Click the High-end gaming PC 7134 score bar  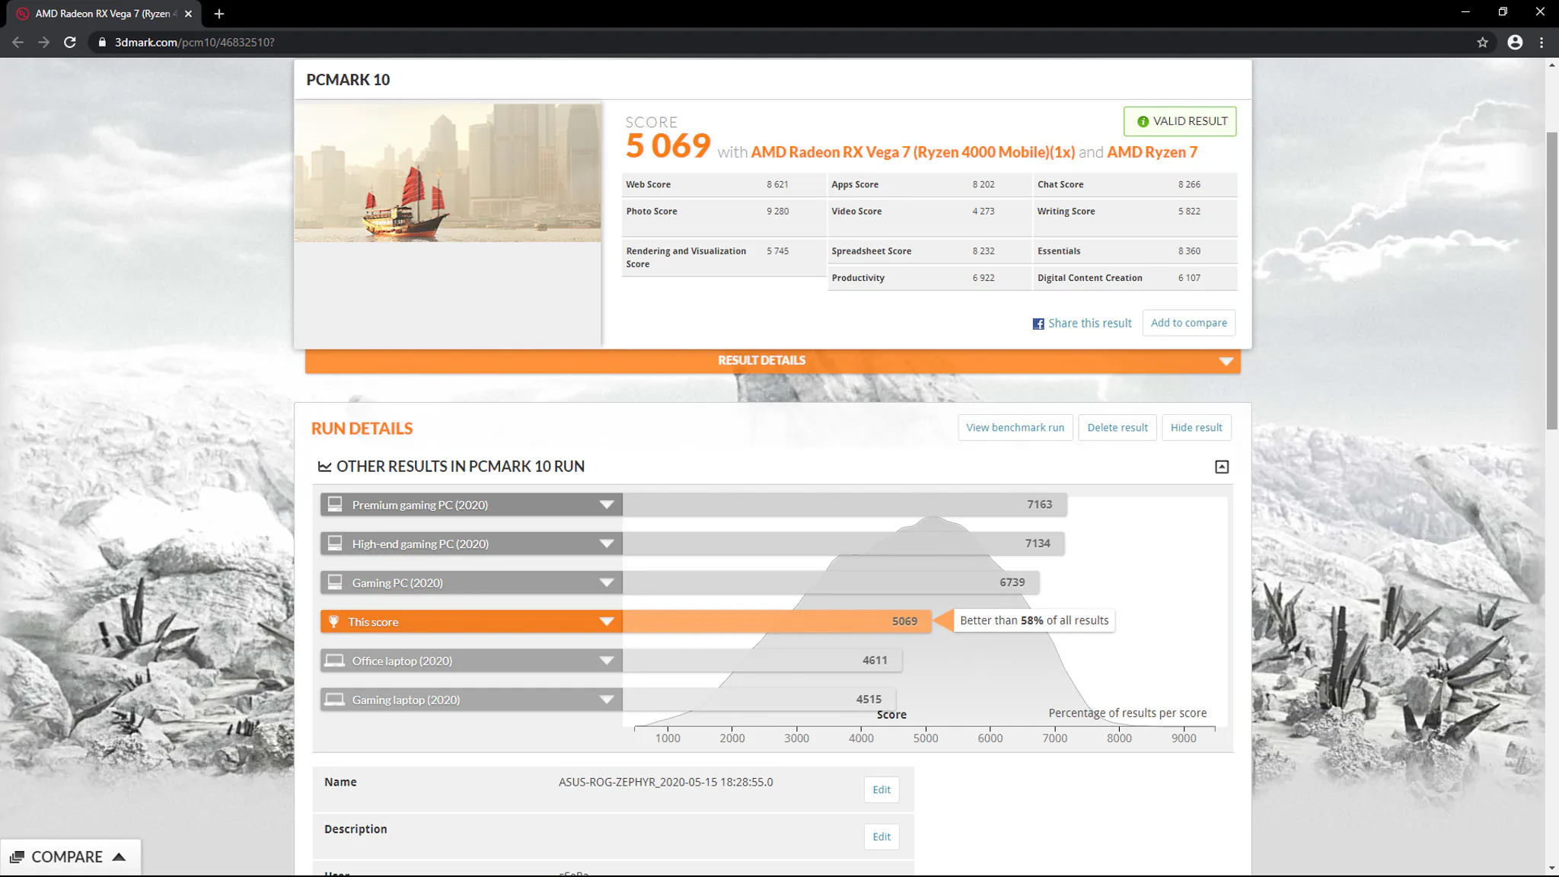point(843,544)
